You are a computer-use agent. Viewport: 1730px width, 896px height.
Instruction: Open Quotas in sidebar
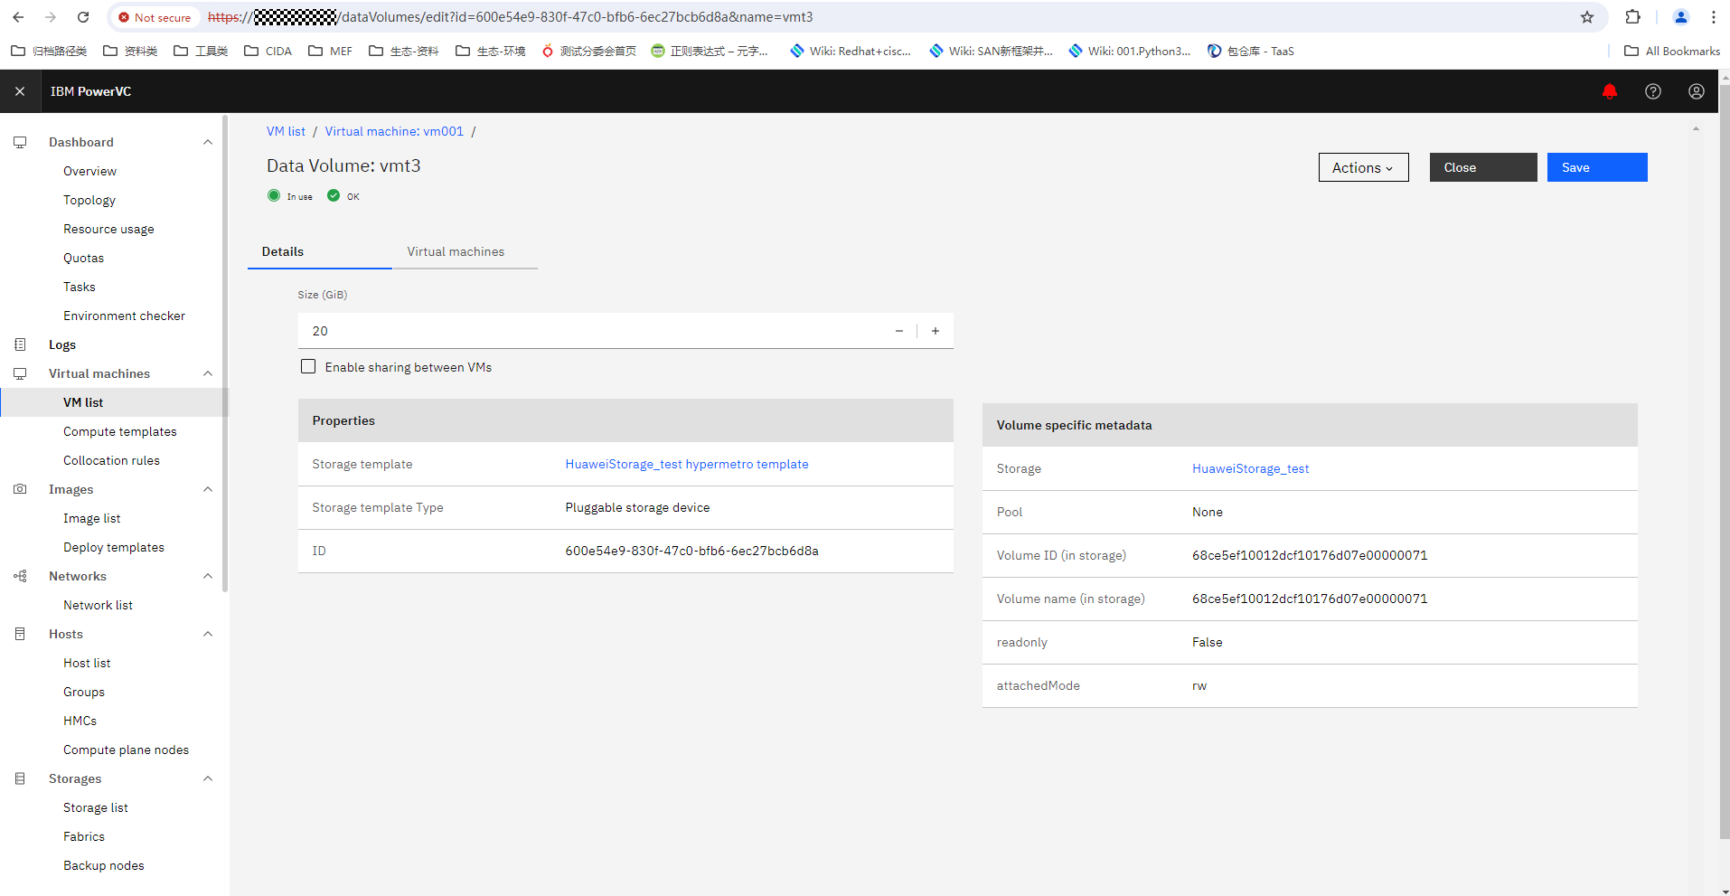83,258
